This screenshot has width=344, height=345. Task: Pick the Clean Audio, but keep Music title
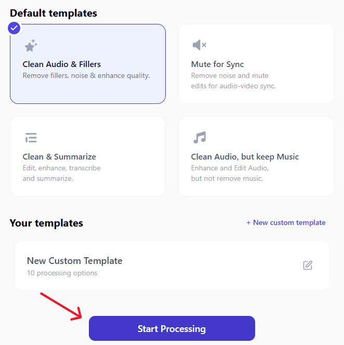pos(245,157)
